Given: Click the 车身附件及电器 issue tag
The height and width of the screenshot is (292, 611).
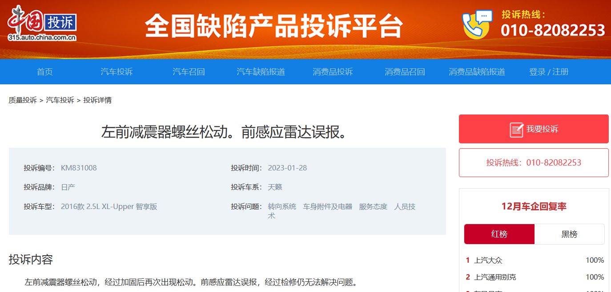Looking at the screenshot, I should (328, 207).
